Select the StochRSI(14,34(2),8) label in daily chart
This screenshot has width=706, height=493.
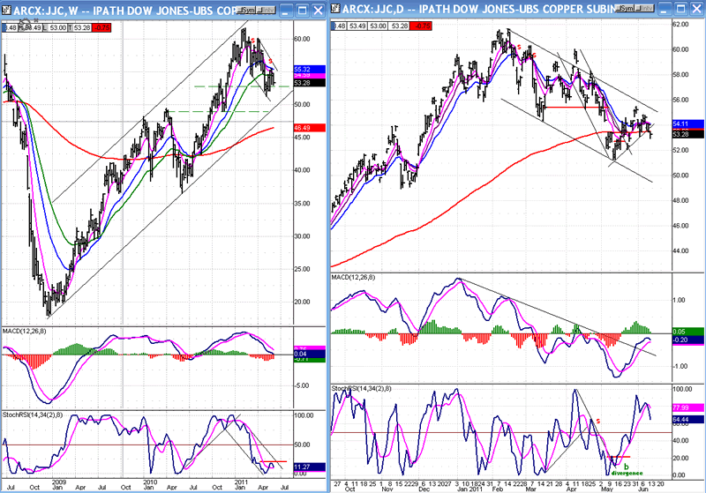tap(361, 388)
